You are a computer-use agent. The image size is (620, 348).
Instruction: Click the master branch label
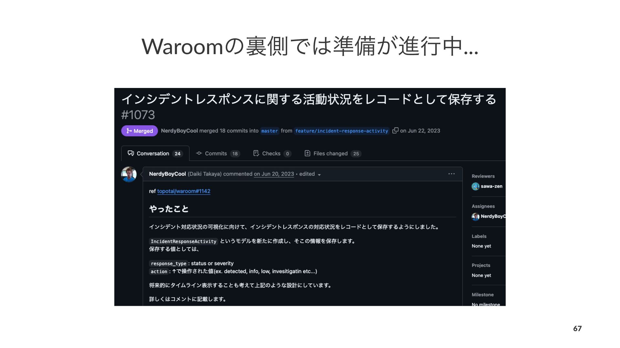click(x=270, y=131)
